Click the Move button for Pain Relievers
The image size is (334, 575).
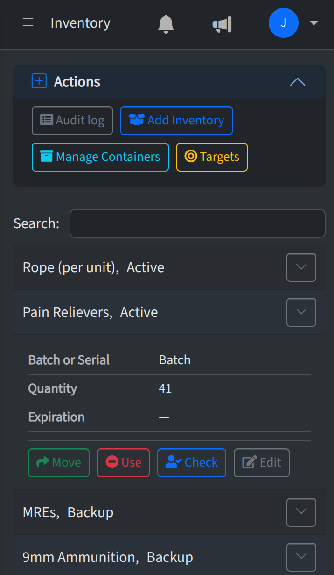[59, 462]
